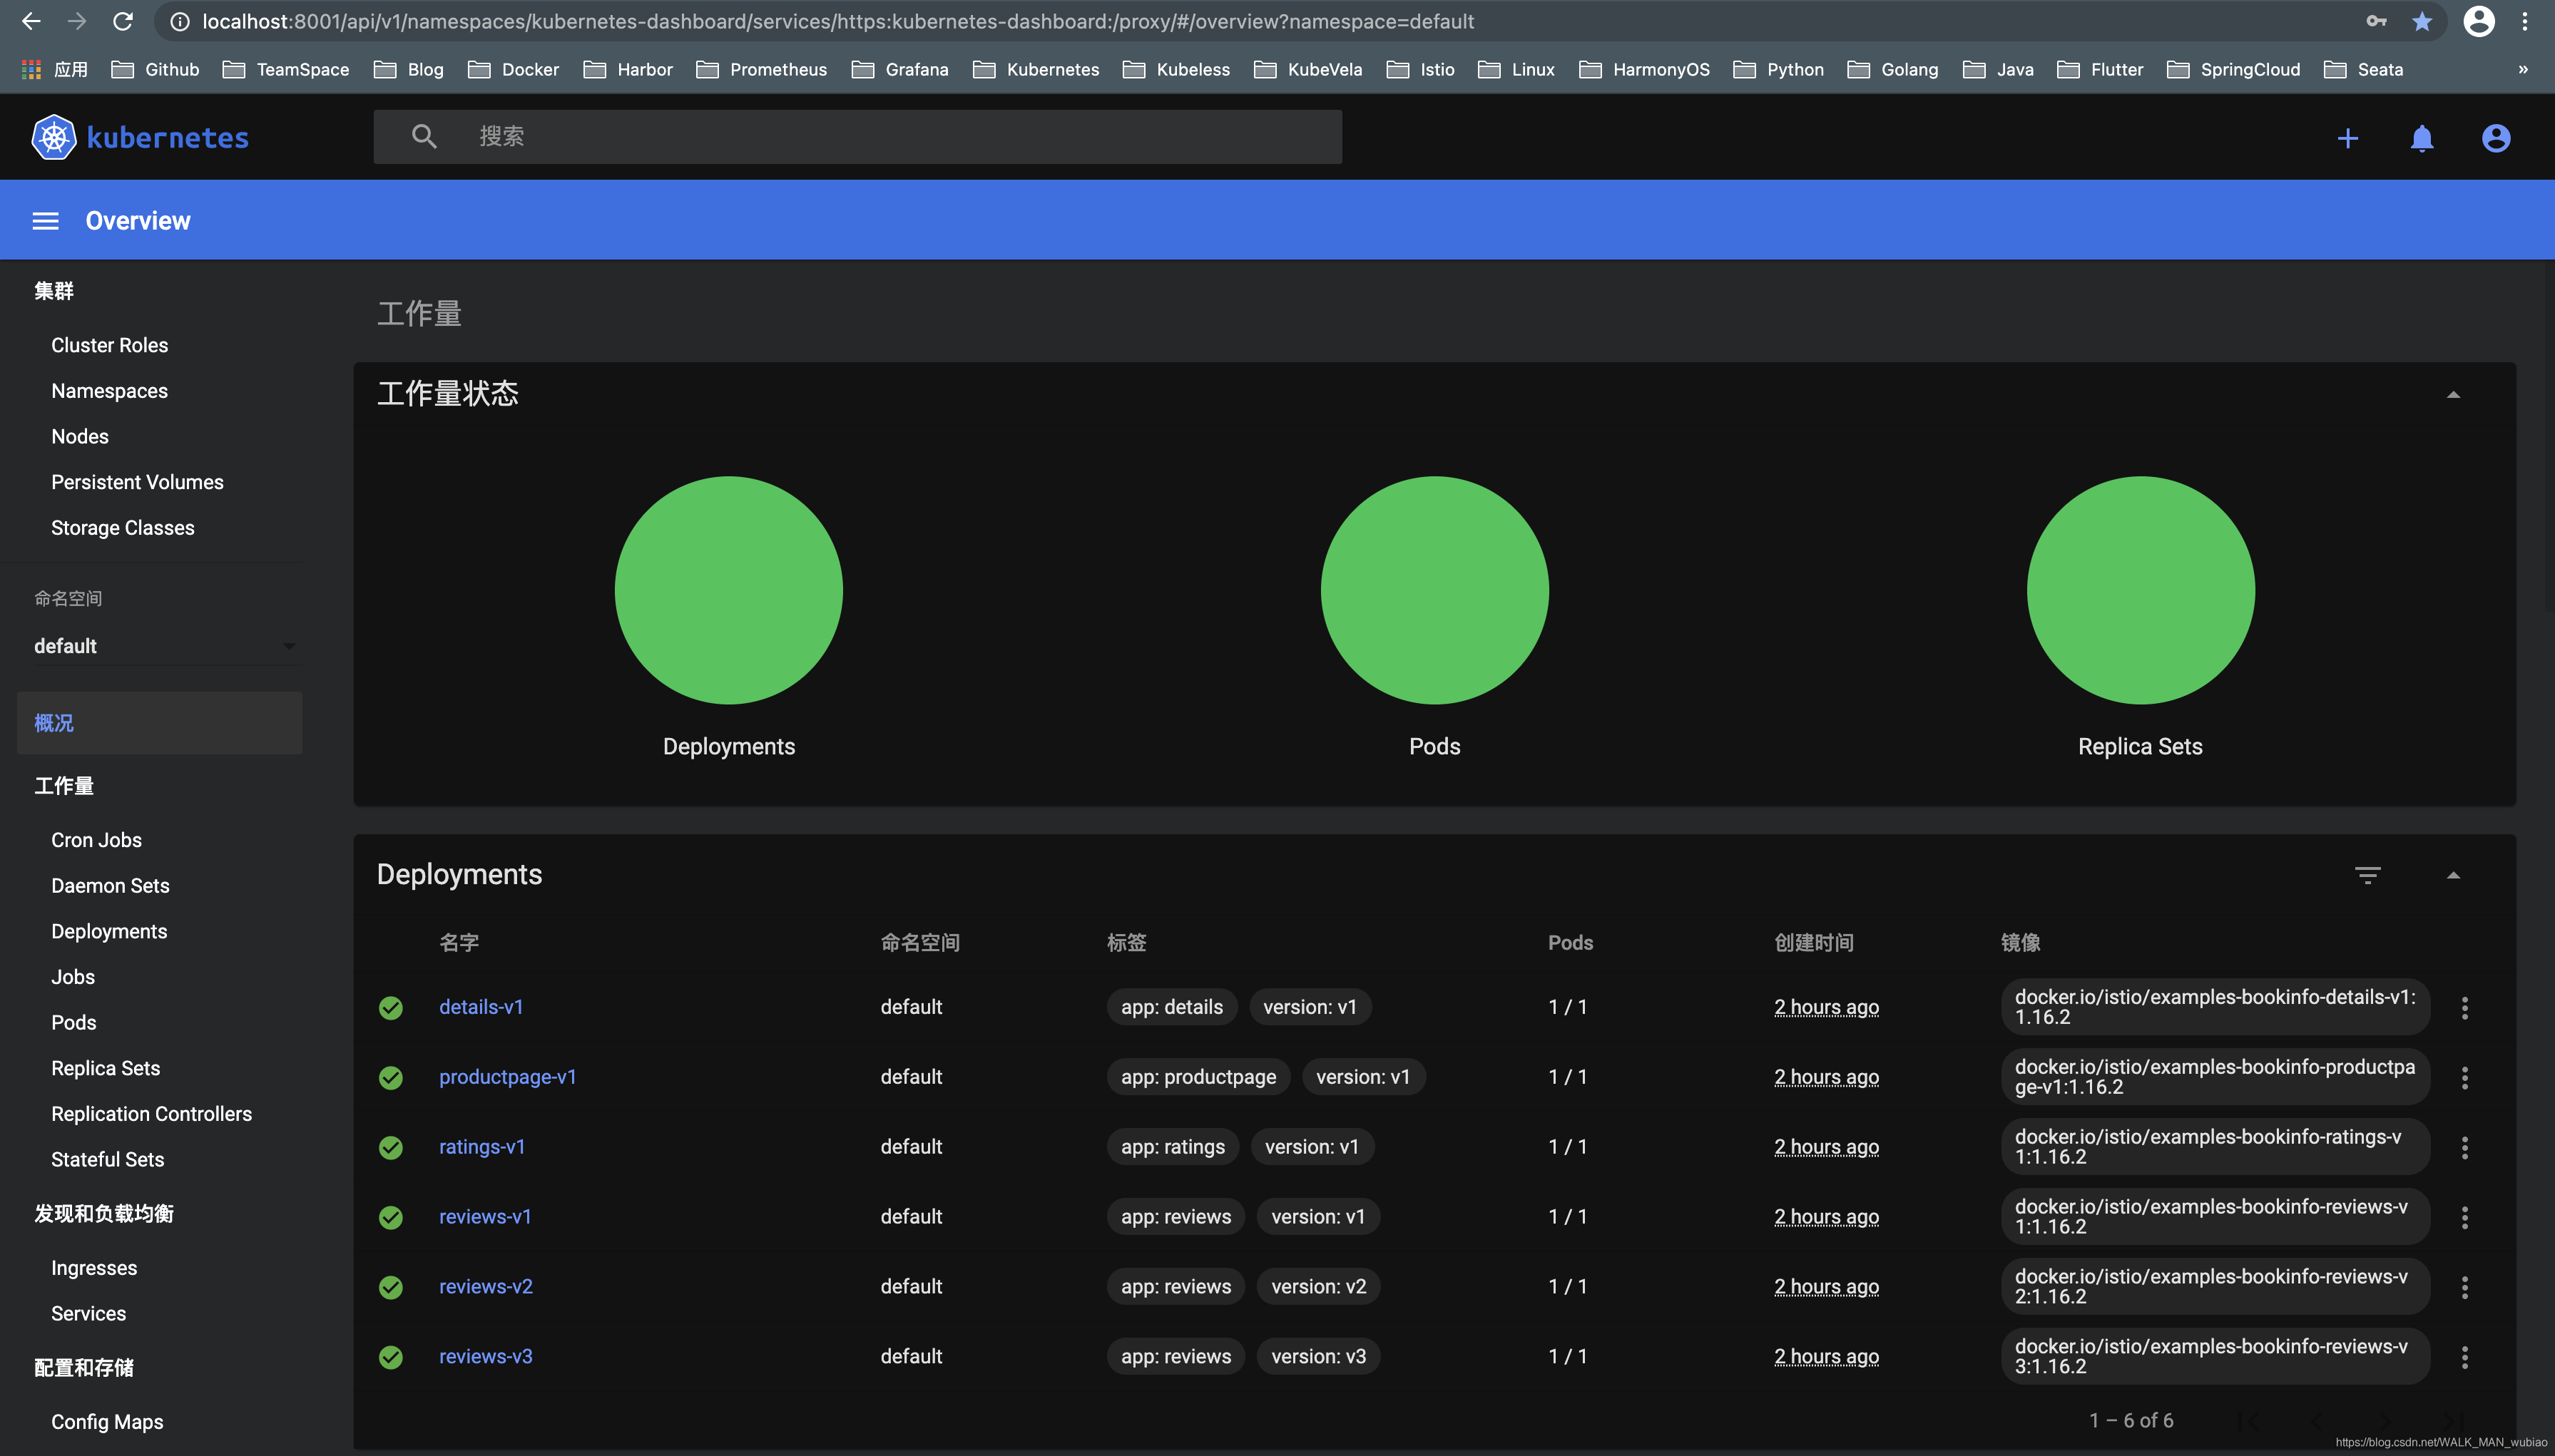2555x1456 pixels.
Task: Click the green status check for reviews-v2
Action: click(x=391, y=1287)
